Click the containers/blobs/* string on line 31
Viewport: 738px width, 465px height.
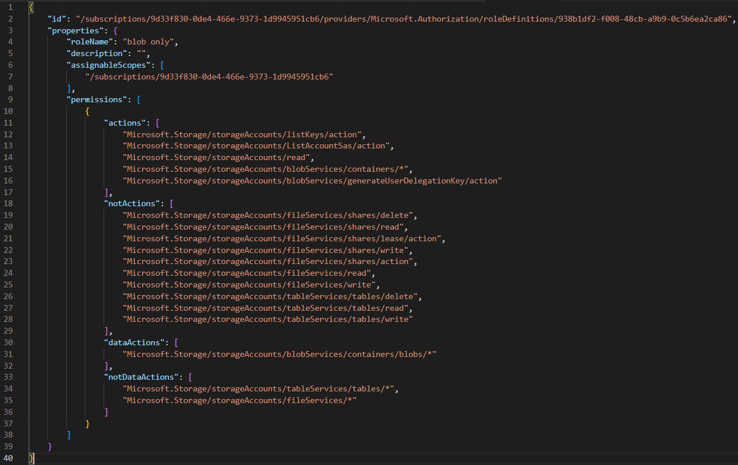pyautogui.click(x=280, y=354)
